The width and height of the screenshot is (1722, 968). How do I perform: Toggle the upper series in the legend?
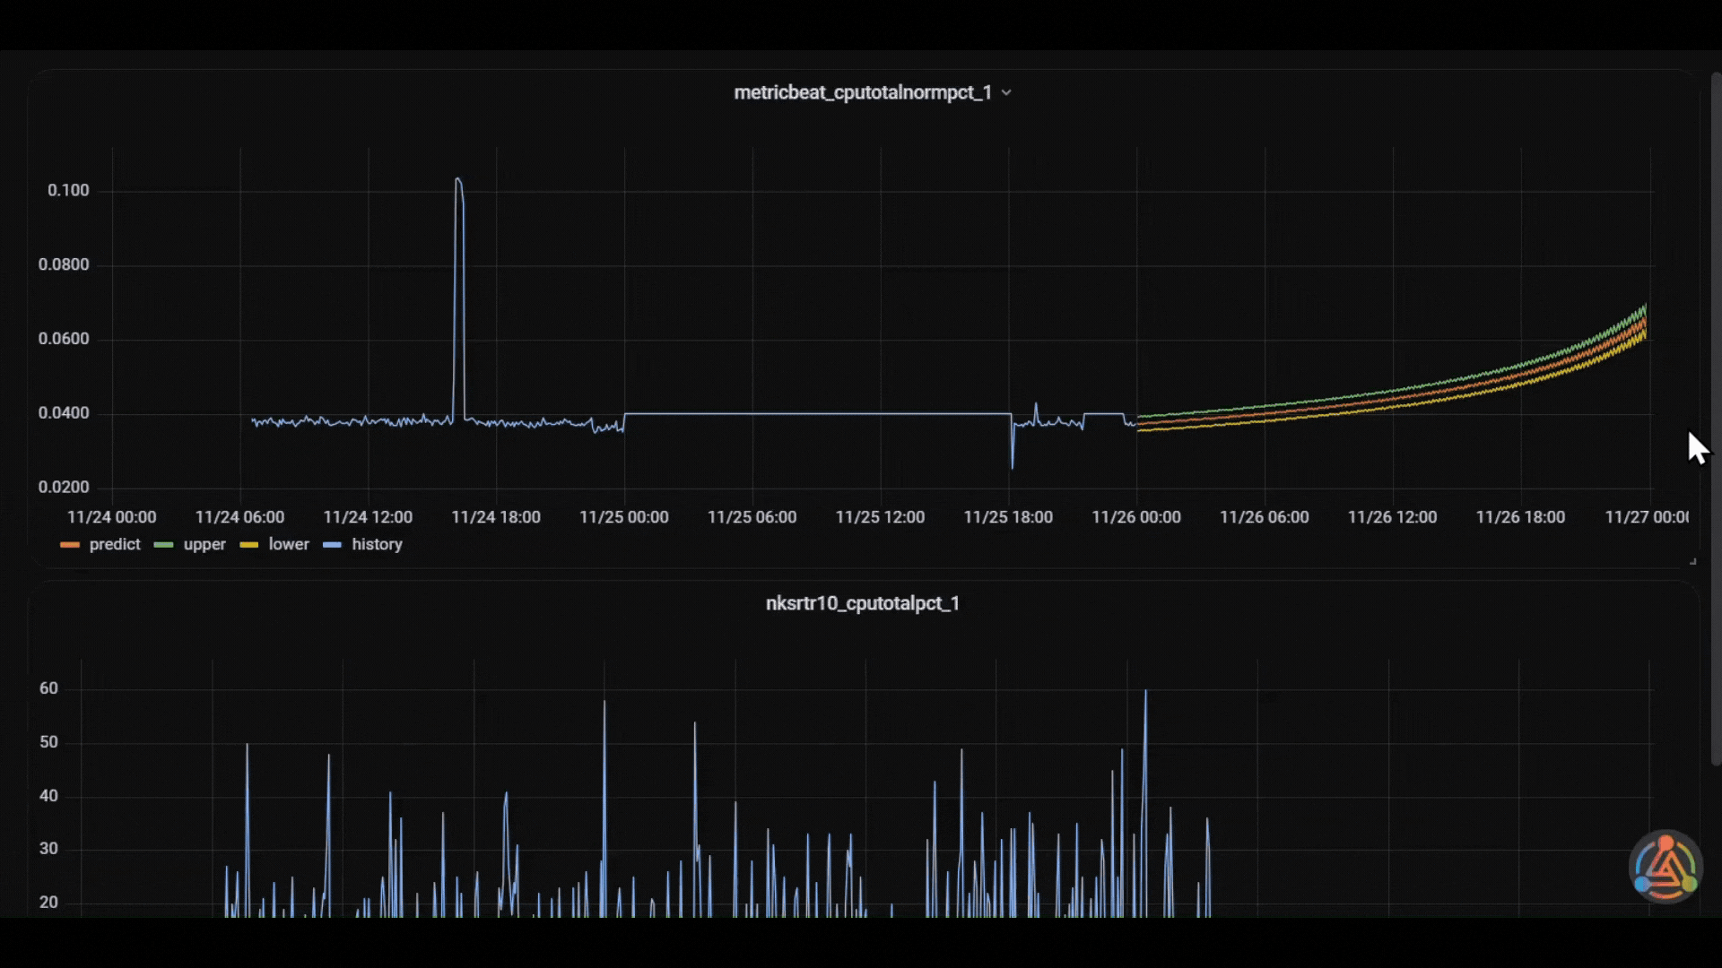tap(204, 544)
